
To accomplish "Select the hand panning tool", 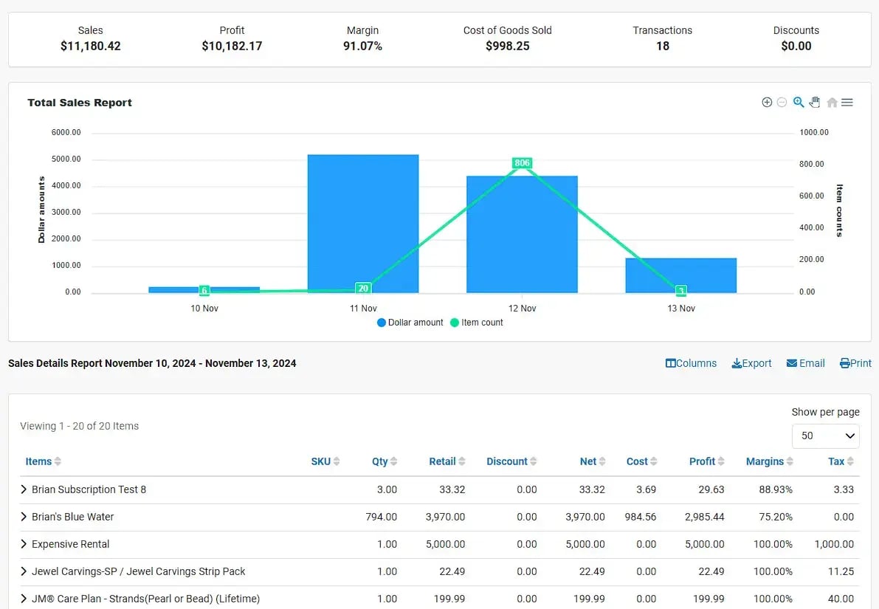I will [x=815, y=102].
